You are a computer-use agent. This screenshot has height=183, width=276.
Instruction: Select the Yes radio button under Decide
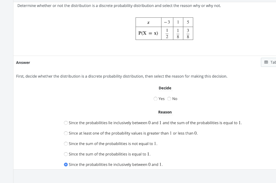tap(156, 99)
